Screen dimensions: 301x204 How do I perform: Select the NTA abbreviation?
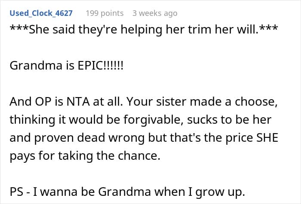pyautogui.click(x=78, y=102)
